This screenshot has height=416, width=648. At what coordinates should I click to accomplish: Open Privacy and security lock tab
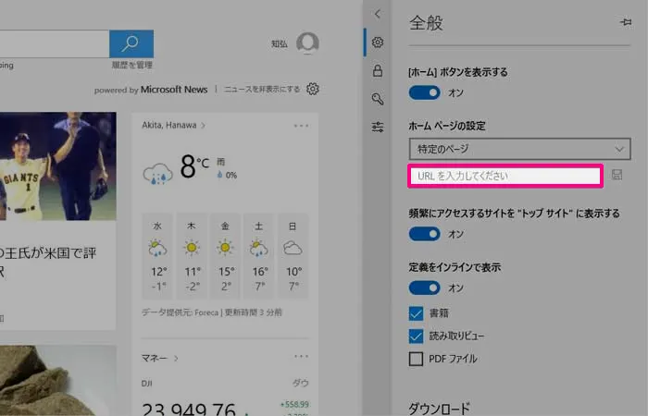[378, 70]
